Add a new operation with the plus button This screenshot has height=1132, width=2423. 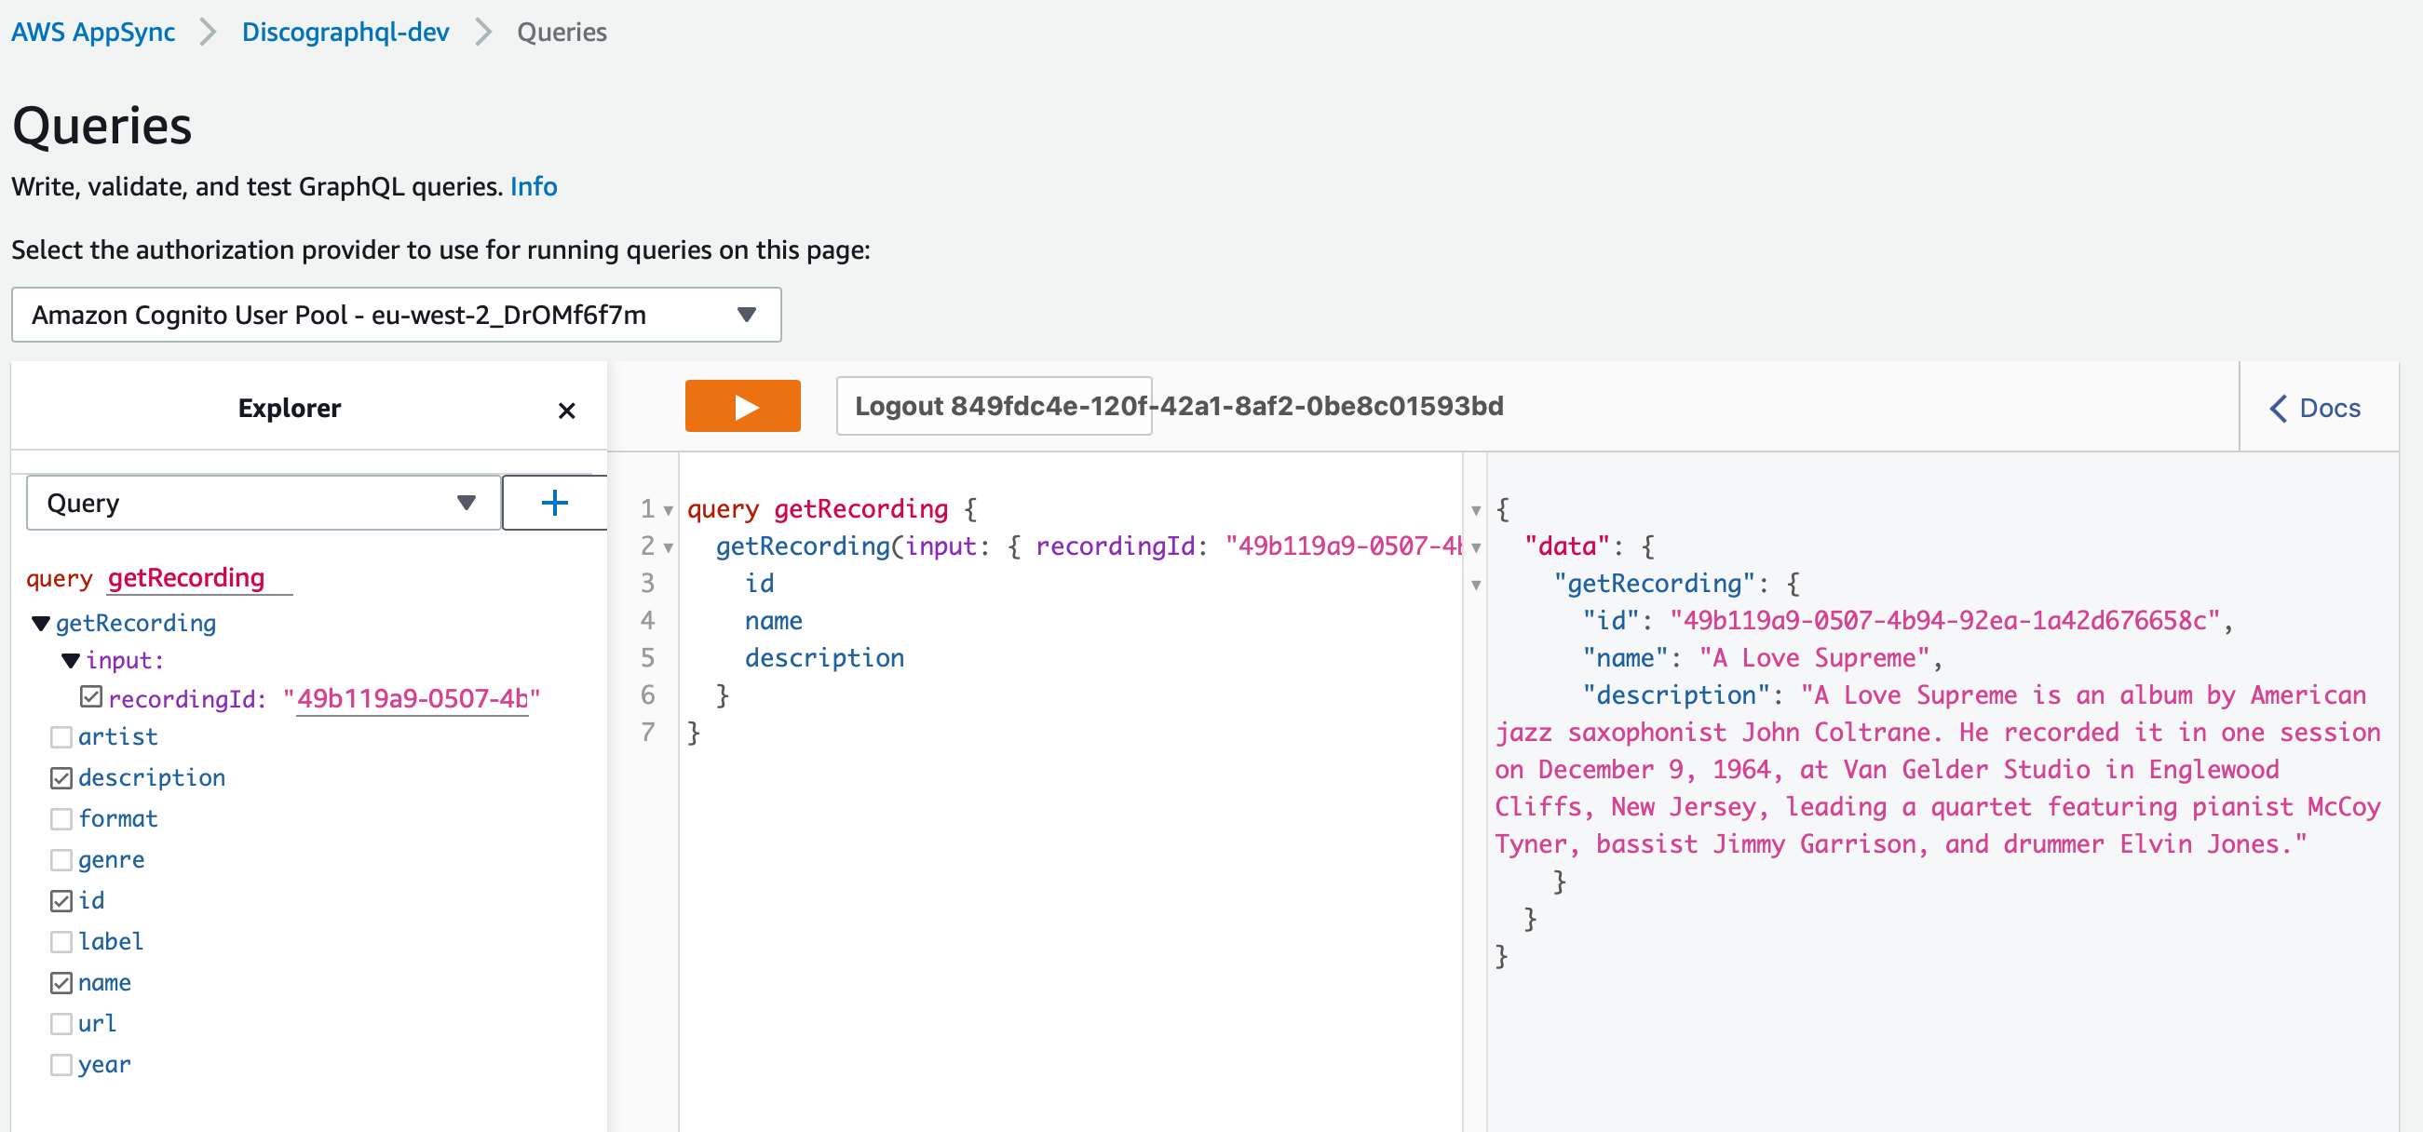coord(555,503)
